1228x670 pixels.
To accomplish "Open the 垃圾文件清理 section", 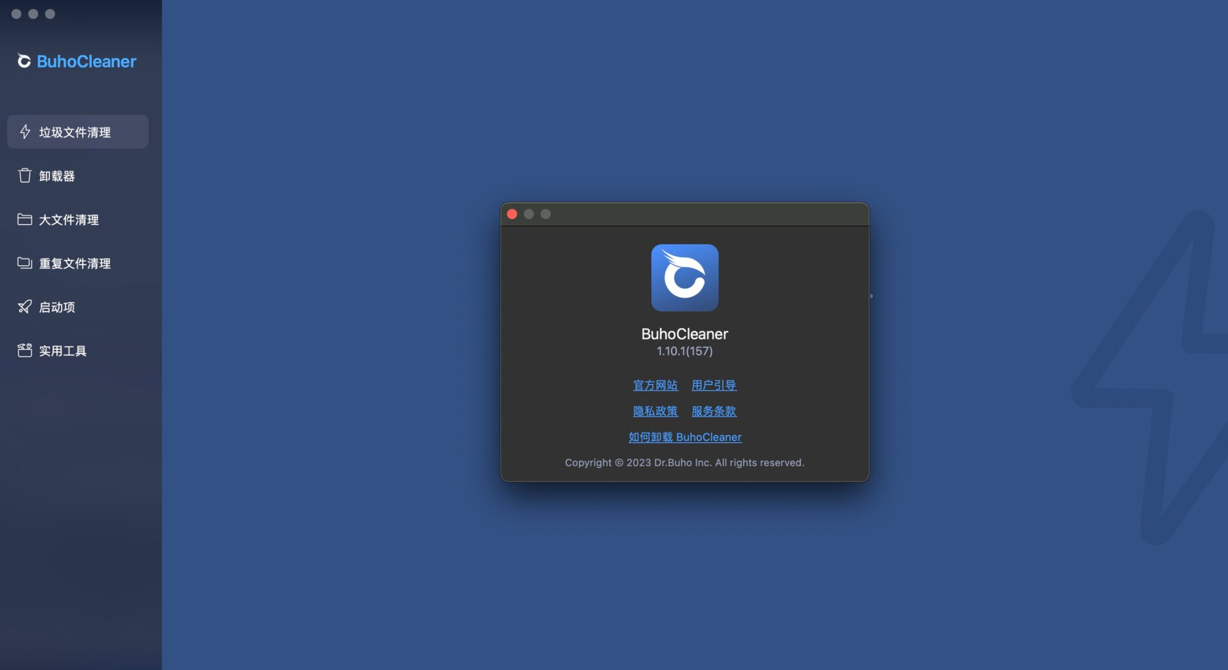I will [78, 131].
